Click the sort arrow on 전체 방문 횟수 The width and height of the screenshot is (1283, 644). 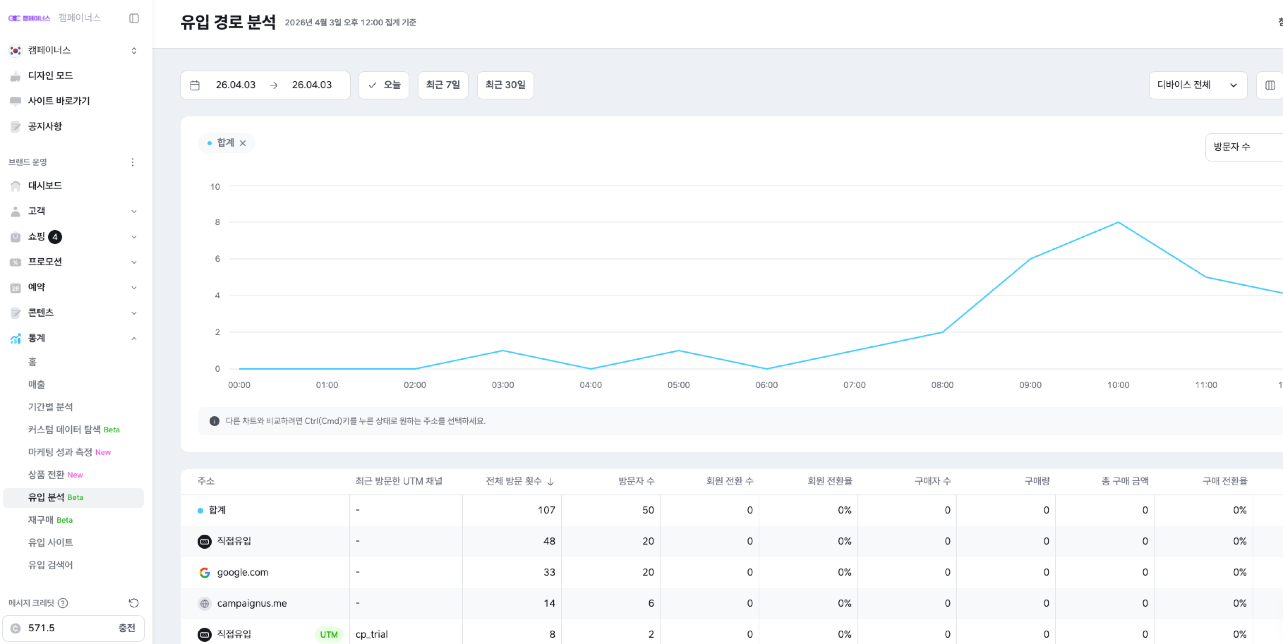click(x=550, y=481)
